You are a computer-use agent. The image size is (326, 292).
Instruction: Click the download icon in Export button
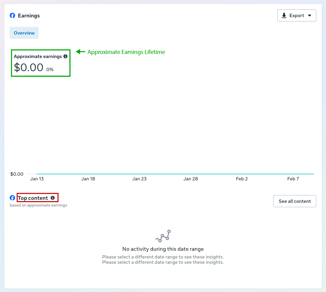284,16
